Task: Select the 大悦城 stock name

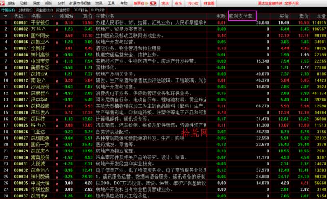Action: tap(38, 164)
